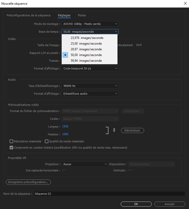
Task: Toggle Composite en couleur linéaire checkbox
Action: point(11,148)
